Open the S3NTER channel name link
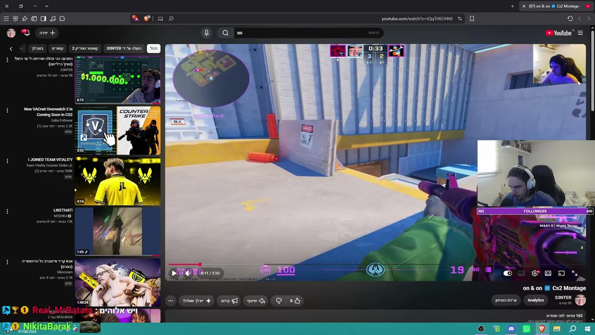595x335 pixels. (563, 298)
